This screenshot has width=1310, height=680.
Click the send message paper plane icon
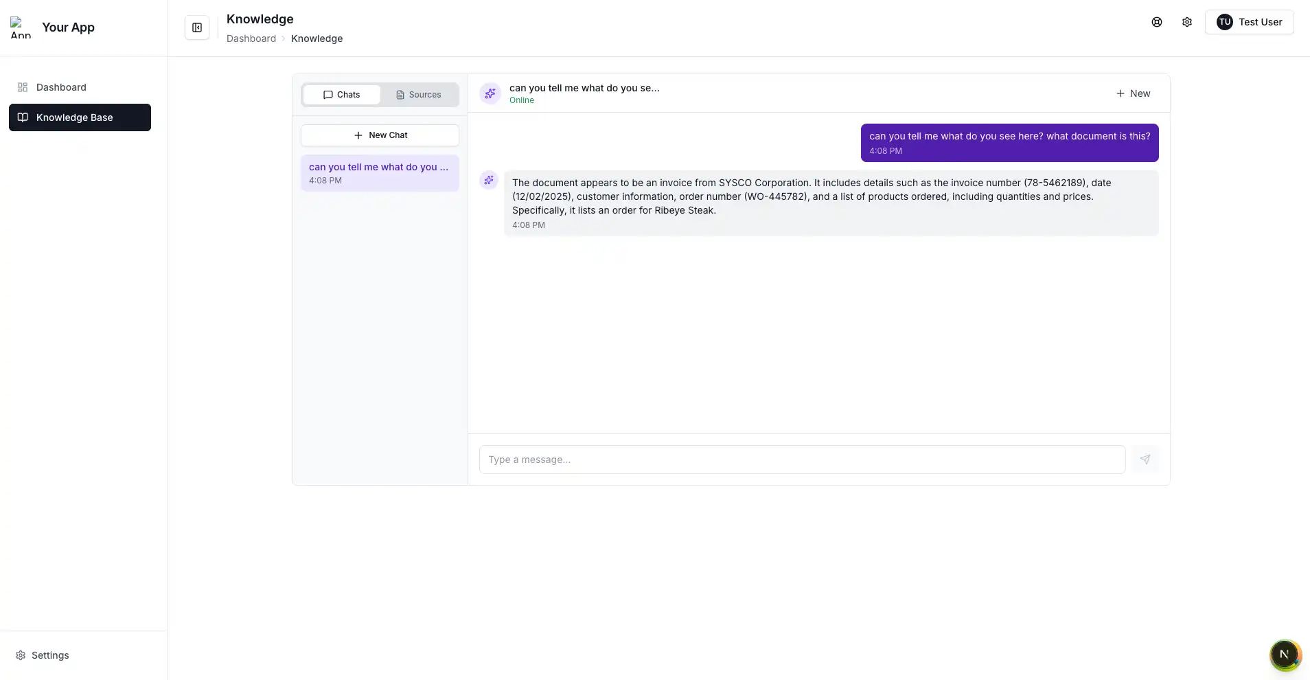[1145, 460]
